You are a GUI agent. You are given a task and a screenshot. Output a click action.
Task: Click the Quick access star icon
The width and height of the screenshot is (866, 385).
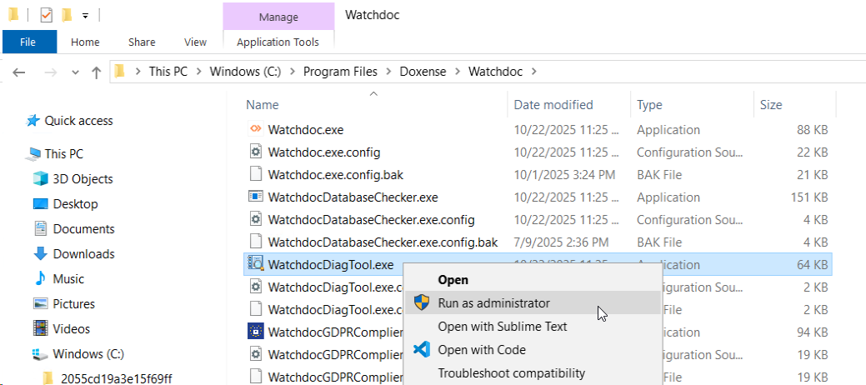[x=33, y=121]
